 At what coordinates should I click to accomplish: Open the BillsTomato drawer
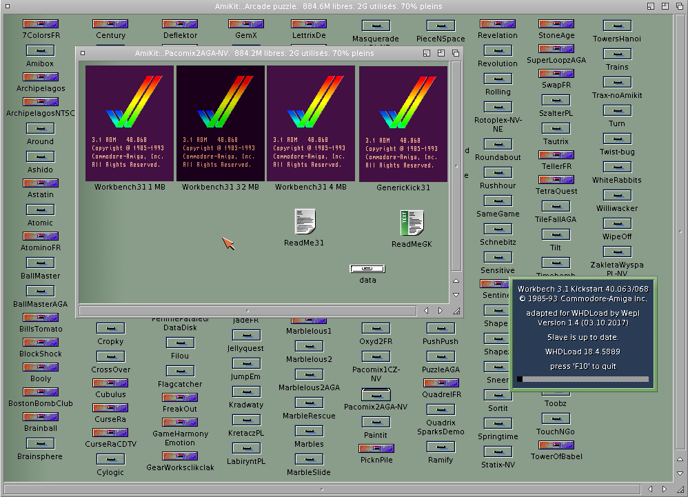pos(41,318)
